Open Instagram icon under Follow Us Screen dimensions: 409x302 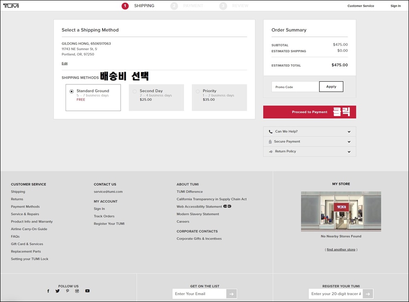(x=77, y=291)
